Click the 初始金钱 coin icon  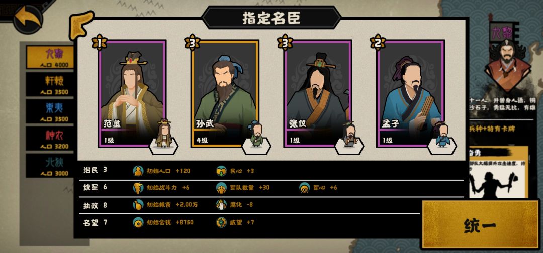pyautogui.click(x=138, y=222)
